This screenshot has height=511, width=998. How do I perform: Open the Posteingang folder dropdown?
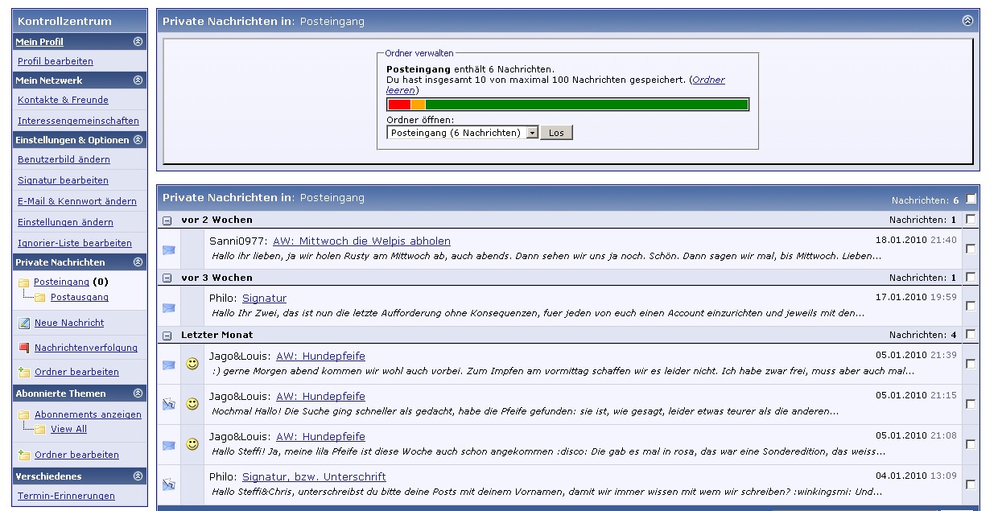531,133
